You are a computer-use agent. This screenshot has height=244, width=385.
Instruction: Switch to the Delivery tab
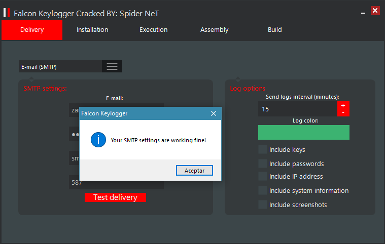click(32, 30)
